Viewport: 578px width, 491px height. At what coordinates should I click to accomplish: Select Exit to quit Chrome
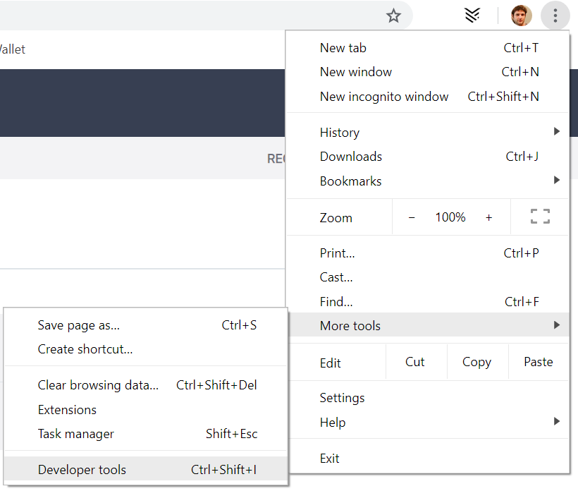429,459
